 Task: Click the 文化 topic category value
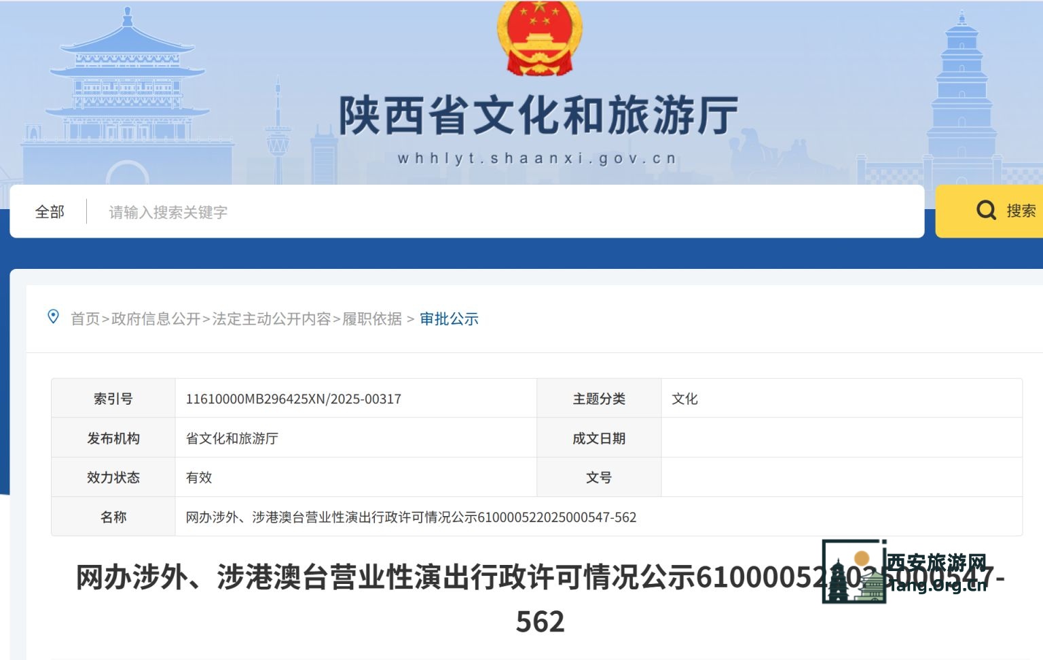click(x=684, y=399)
